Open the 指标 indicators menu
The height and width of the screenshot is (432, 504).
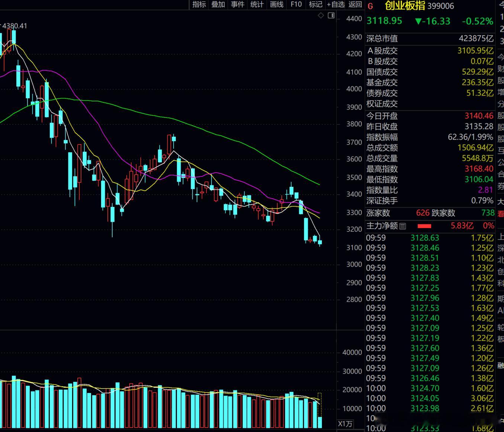pos(199,4)
